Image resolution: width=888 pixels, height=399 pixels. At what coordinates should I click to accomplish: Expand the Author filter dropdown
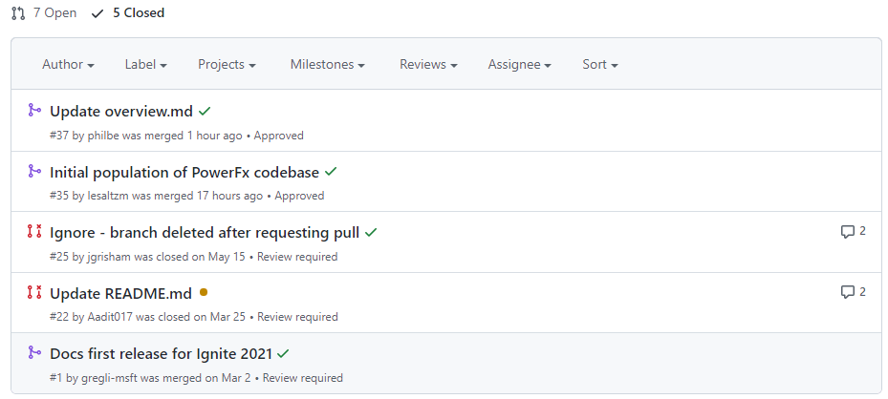click(68, 65)
